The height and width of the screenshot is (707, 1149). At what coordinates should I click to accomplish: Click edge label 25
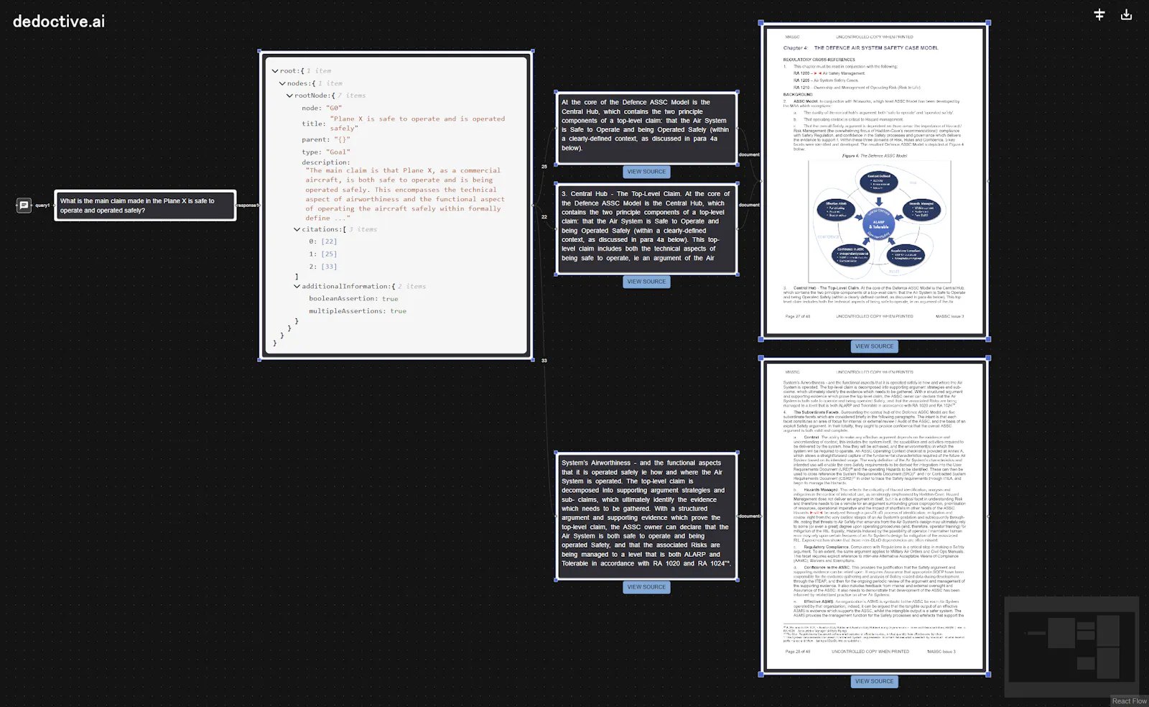544,167
